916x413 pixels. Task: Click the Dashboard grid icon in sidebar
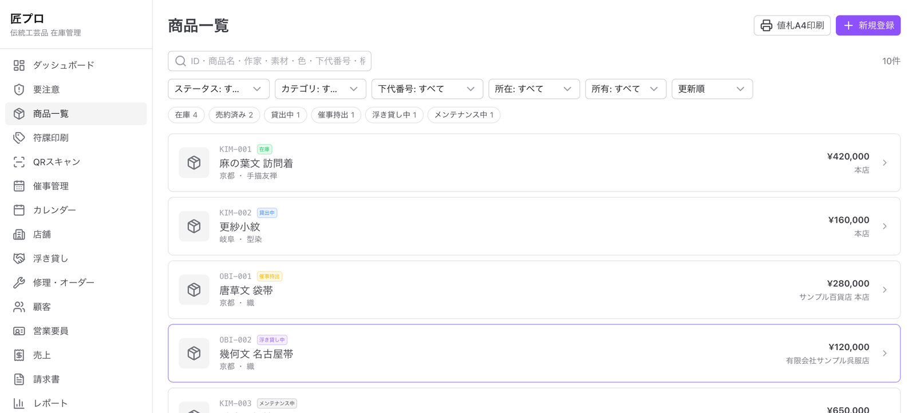click(19, 65)
